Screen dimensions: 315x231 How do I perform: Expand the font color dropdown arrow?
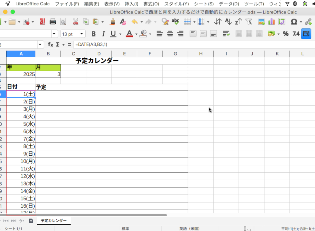[x=136, y=34]
